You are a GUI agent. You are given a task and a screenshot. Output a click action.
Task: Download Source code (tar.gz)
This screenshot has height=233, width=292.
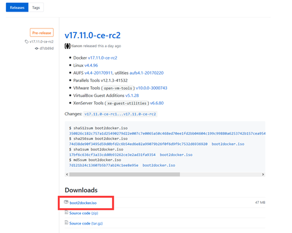[86, 223]
